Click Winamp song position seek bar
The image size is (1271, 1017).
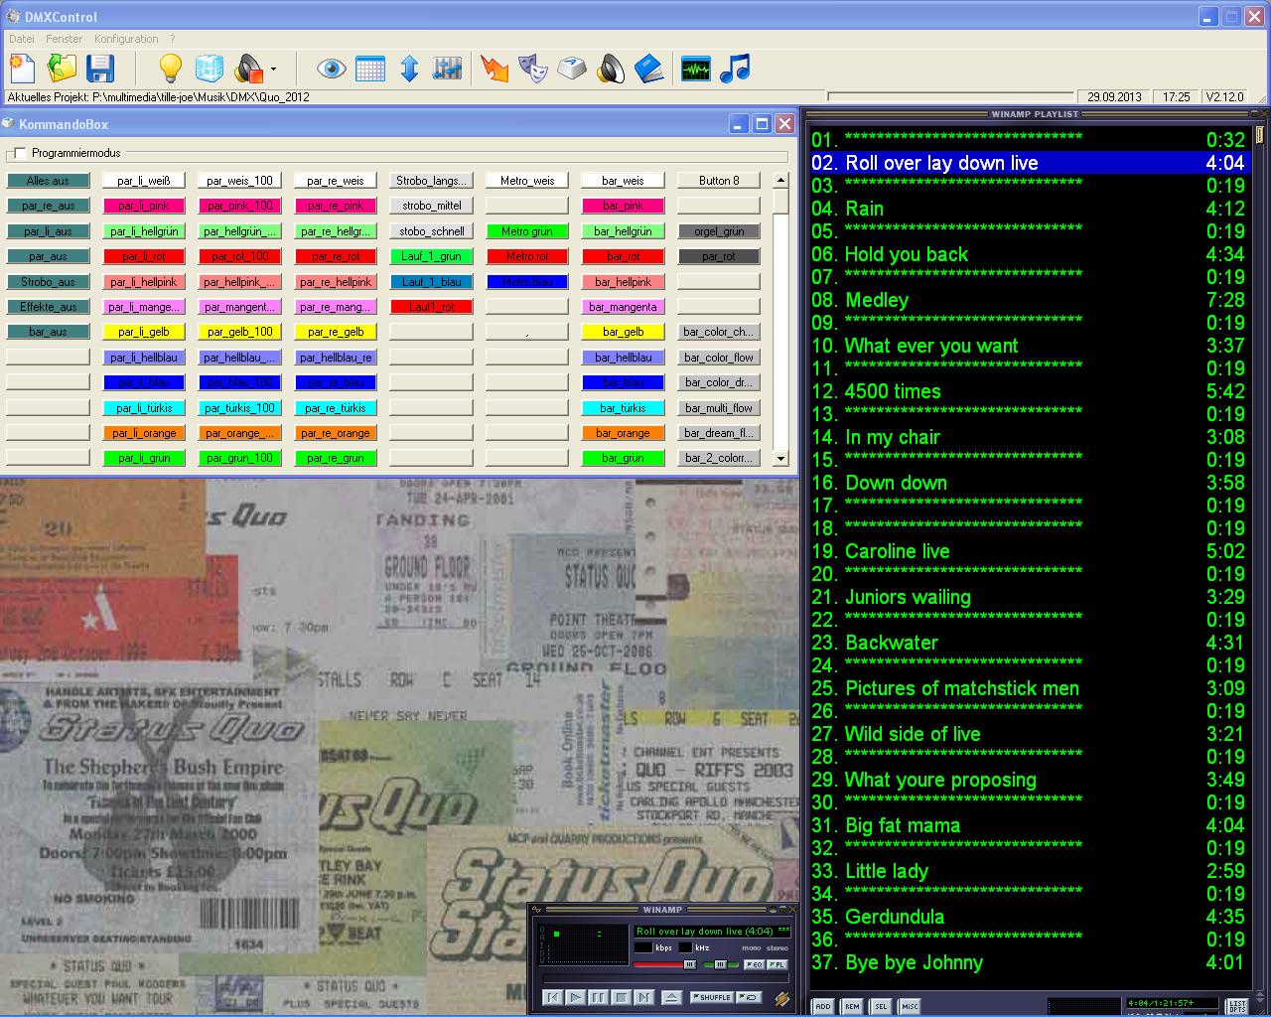point(666,978)
